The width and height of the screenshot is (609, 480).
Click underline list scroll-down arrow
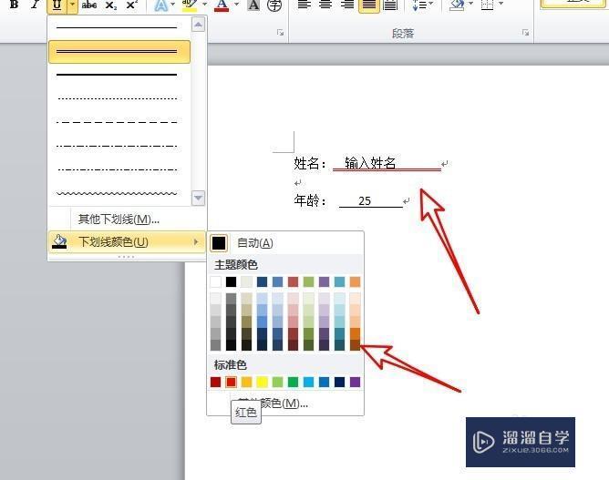[198, 198]
